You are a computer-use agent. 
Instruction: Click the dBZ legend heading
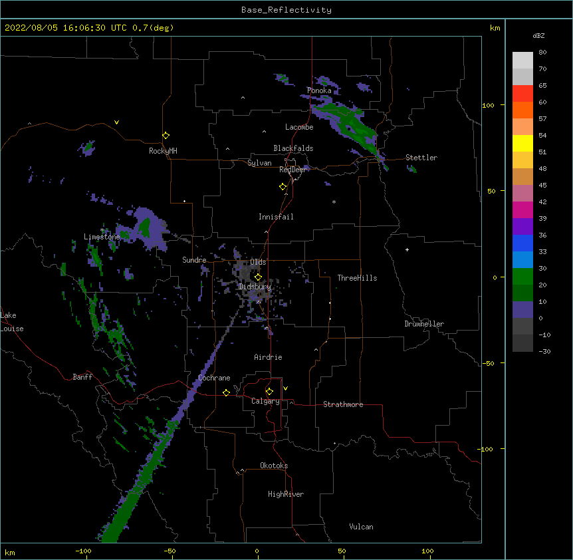pyautogui.click(x=538, y=35)
